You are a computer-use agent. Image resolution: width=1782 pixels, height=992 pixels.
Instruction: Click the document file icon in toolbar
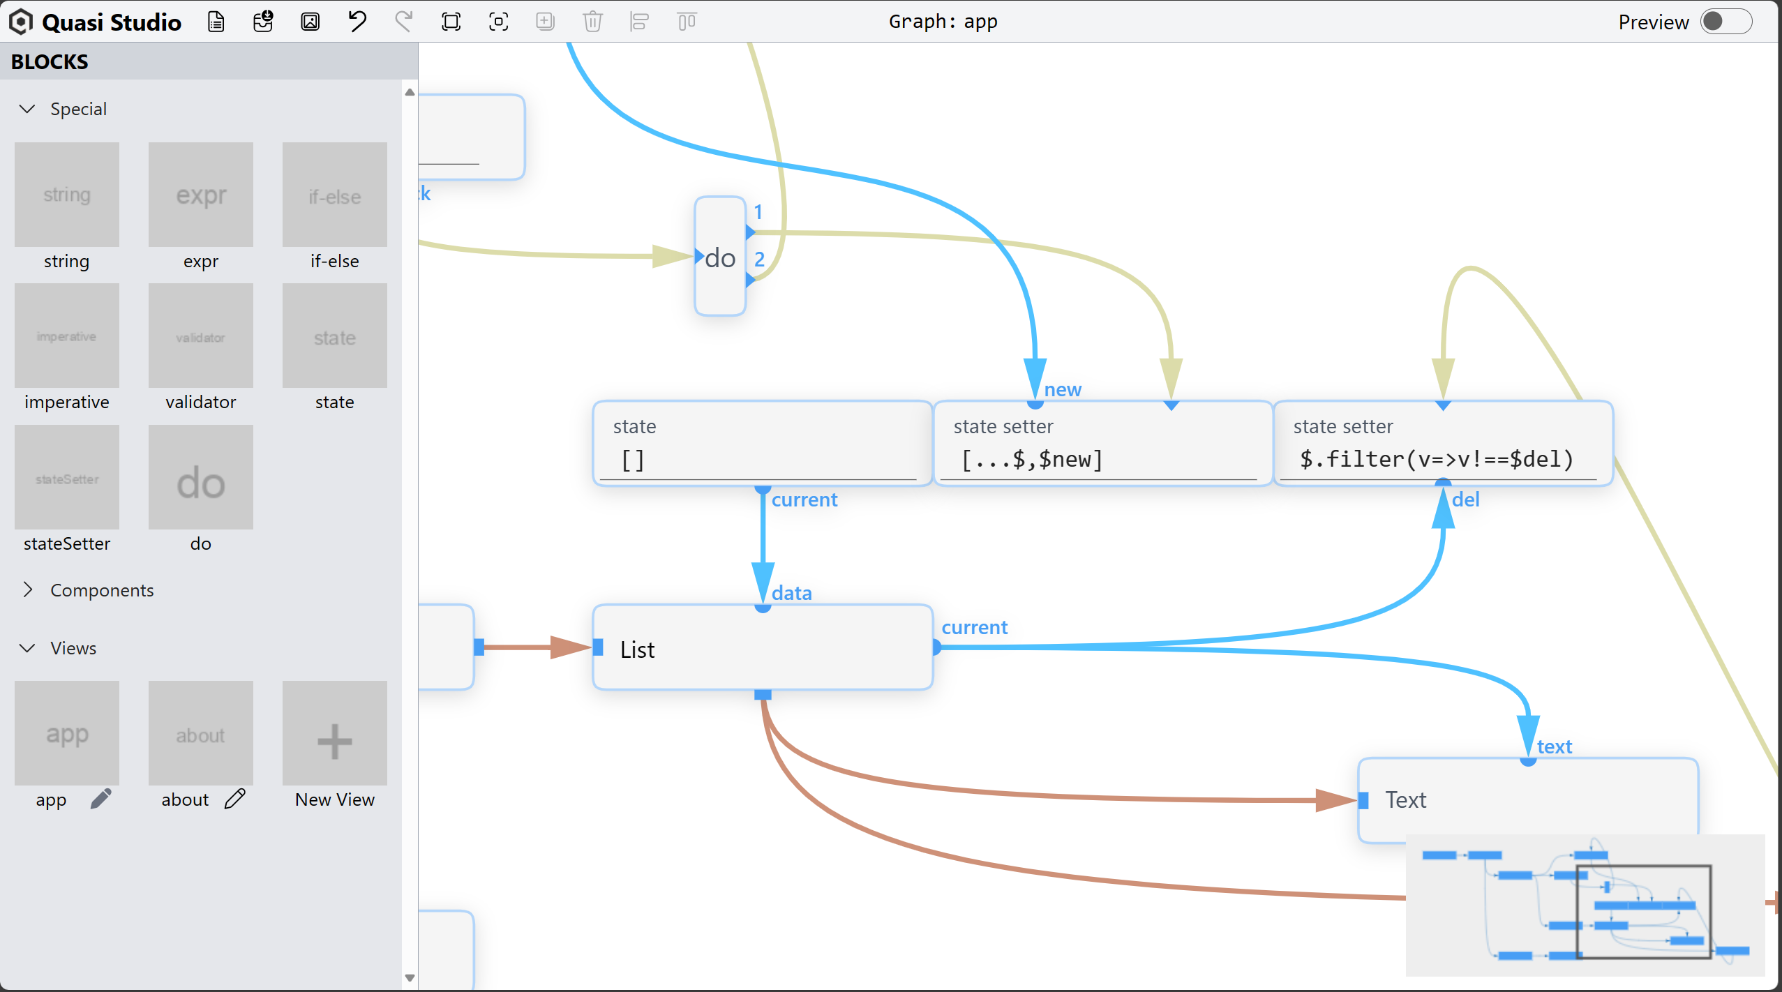point(216,22)
